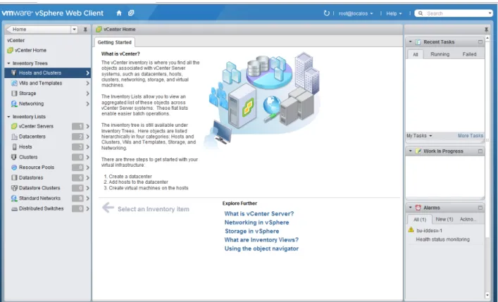
Task: Open What is vCenter Server? link
Action: (x=259, y=214)
